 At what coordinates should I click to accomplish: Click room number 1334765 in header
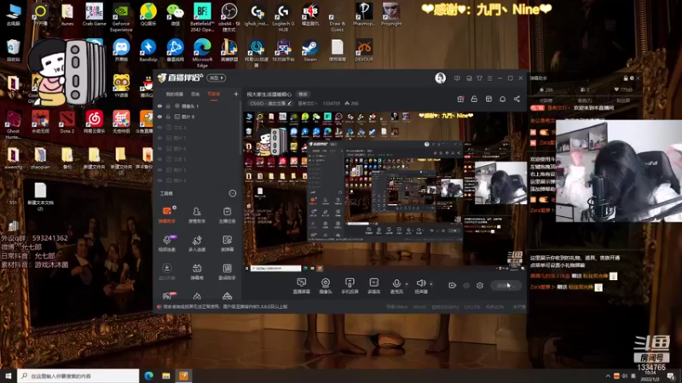pyautogui.click(x=331, y=103)
